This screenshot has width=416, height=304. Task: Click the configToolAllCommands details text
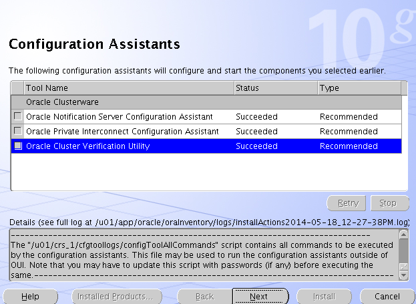click(x=202, y=255)
